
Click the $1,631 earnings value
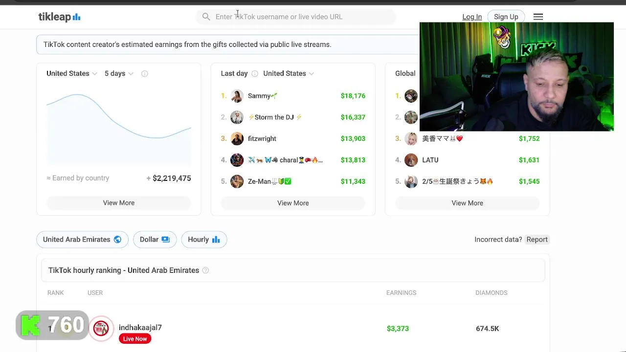coord(529,160)
